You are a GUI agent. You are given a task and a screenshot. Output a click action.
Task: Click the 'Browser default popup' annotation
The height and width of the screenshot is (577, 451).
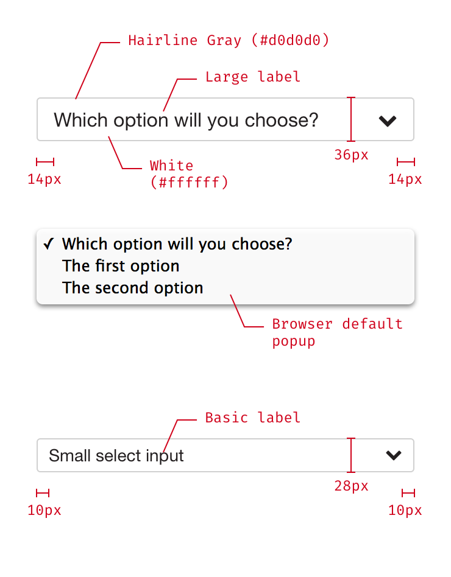tap(337, 332)
